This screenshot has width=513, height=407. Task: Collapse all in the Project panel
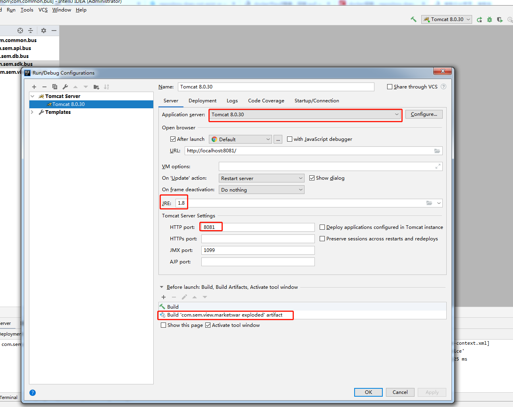tap(31, 31)
